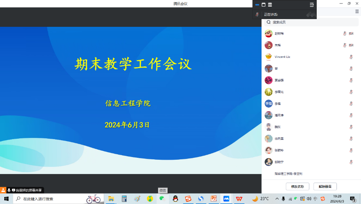
Task: Open the red WPS Office taskbar icon
Action: pyautogui.click(x=239, y=199)
